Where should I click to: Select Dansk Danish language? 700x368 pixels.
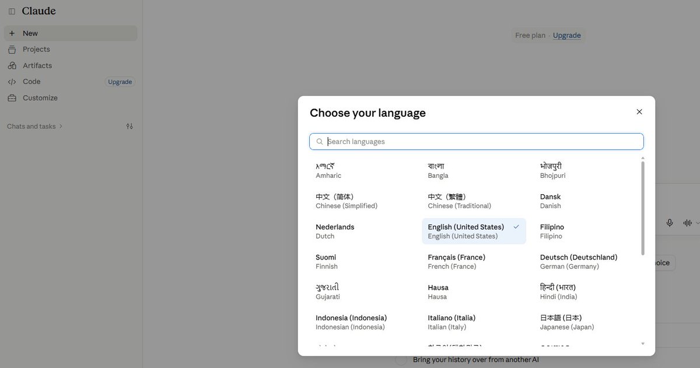click(586, 201)
